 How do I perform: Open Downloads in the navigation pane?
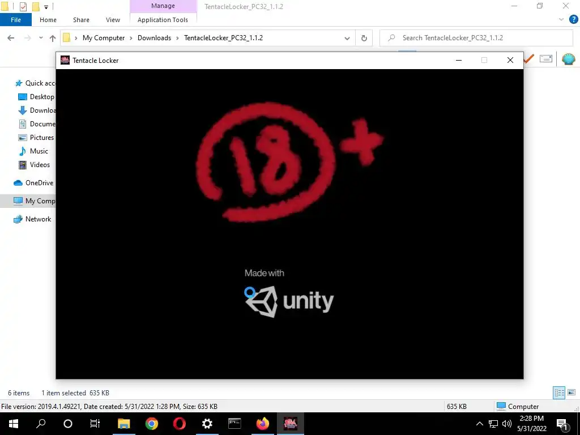click(x=37, y=110)
